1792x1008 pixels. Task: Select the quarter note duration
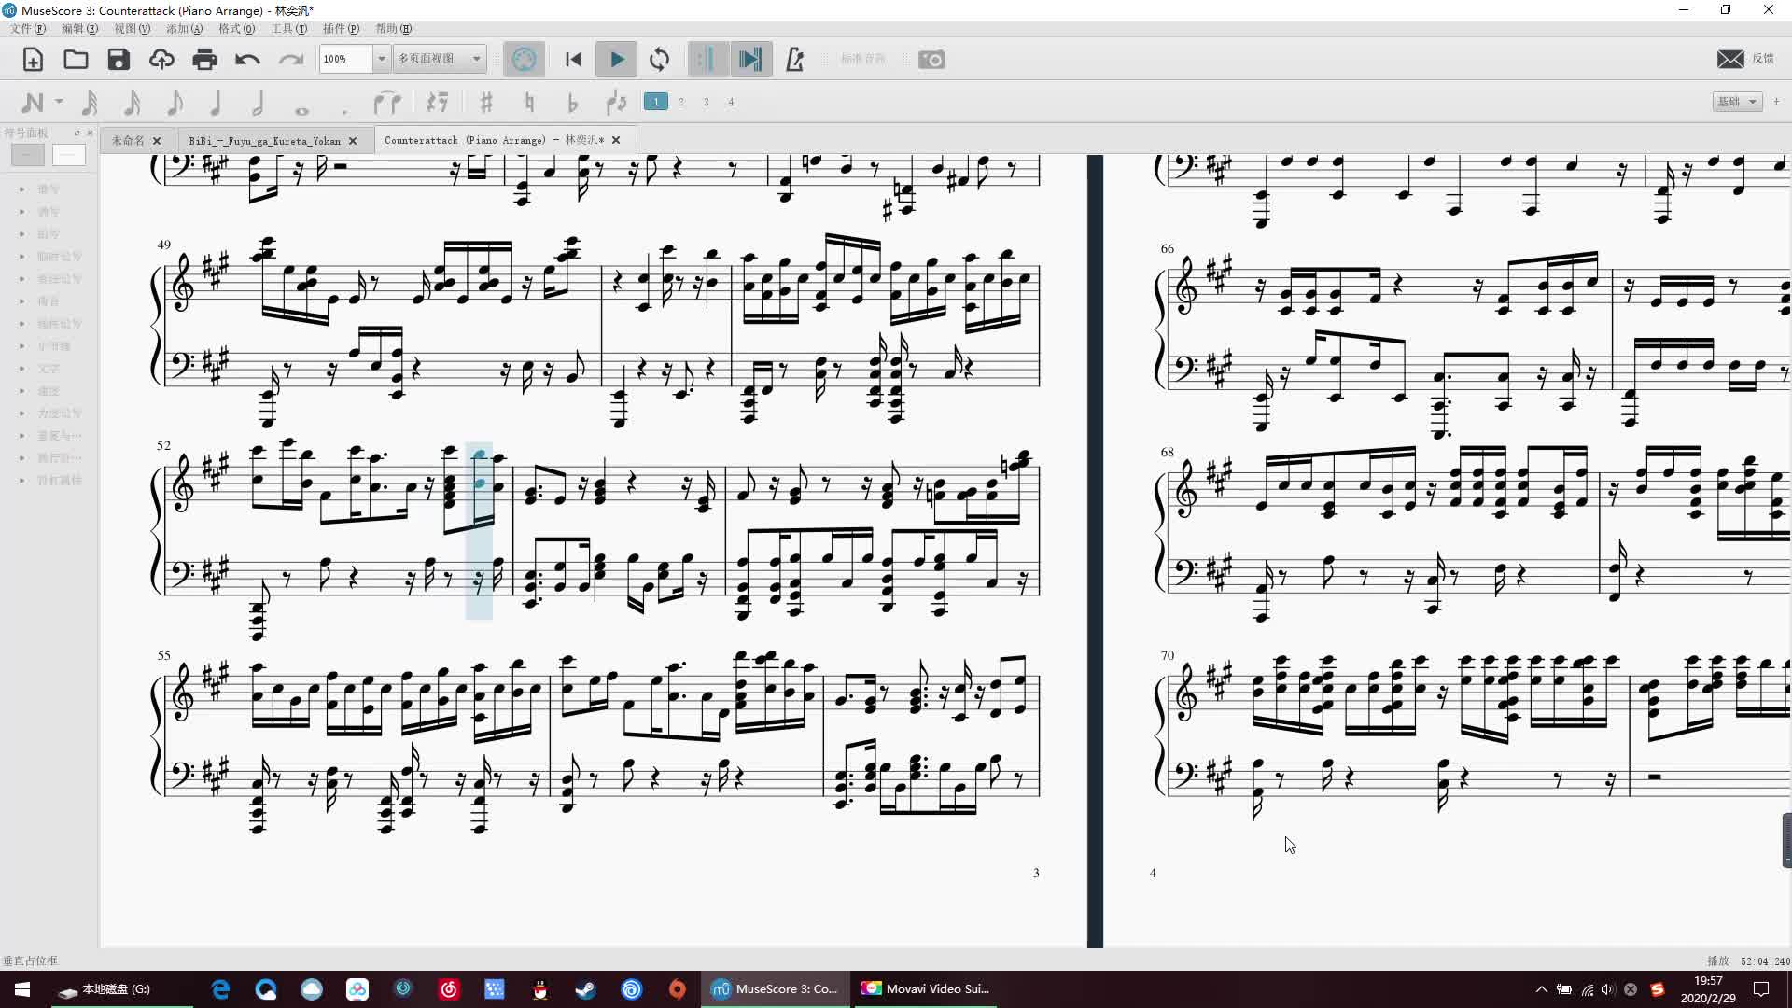tap(216, 102)
